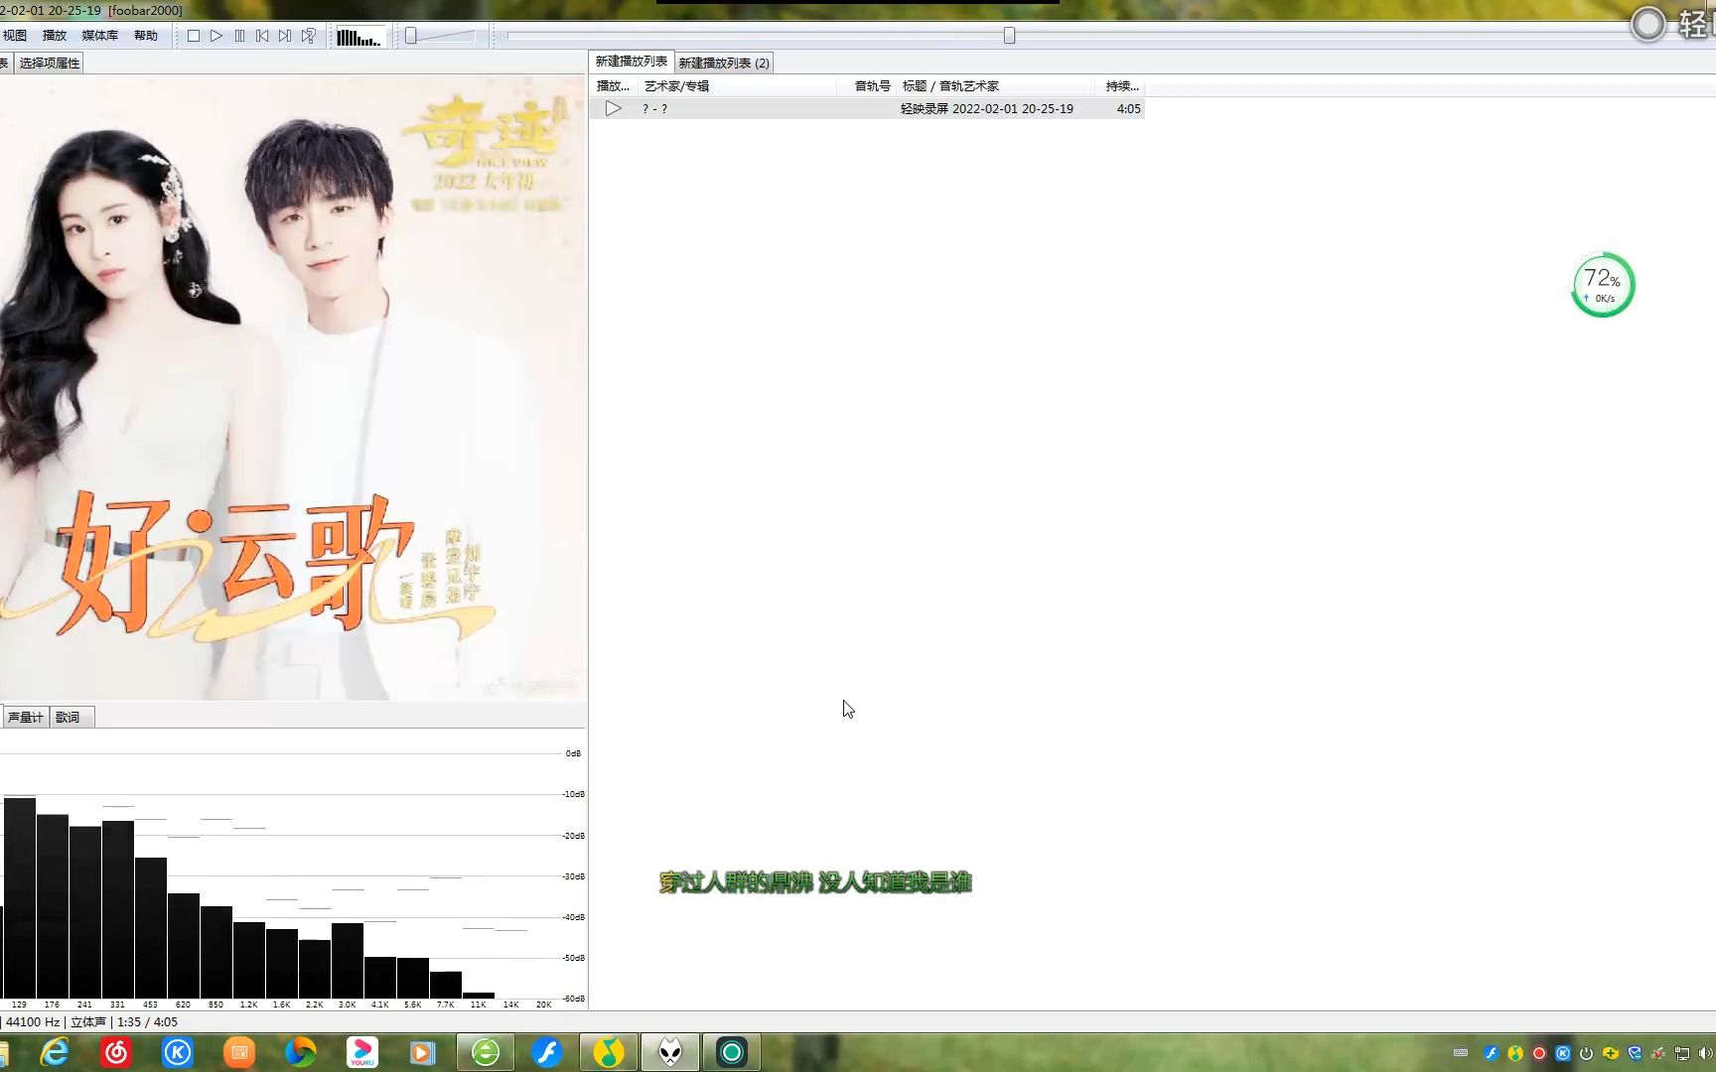Open Internet Explorer from the taskbar
1716x1072 pixels.
coord(55,1052)
